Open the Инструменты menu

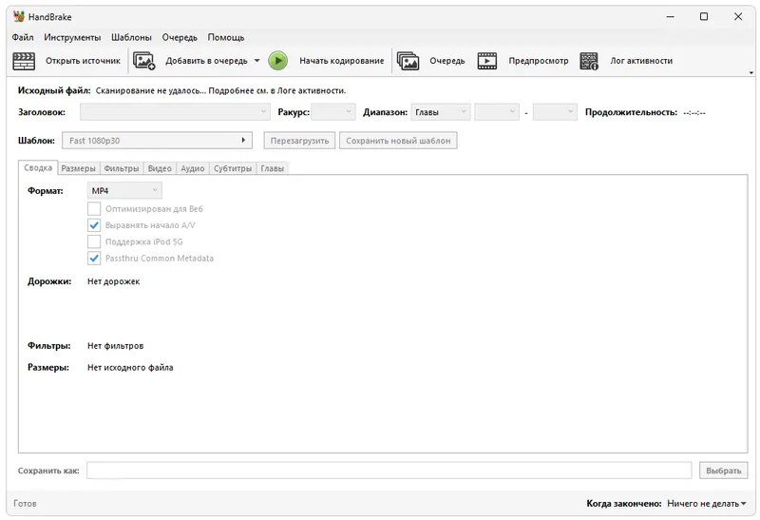[x=72, y=37]
